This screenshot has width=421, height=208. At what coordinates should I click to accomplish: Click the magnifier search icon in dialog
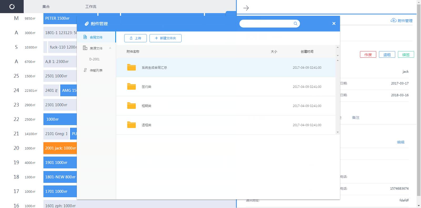coord(295,24)
